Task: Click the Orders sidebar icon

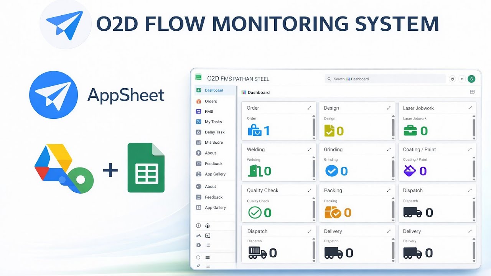Action: click(198, 101)
